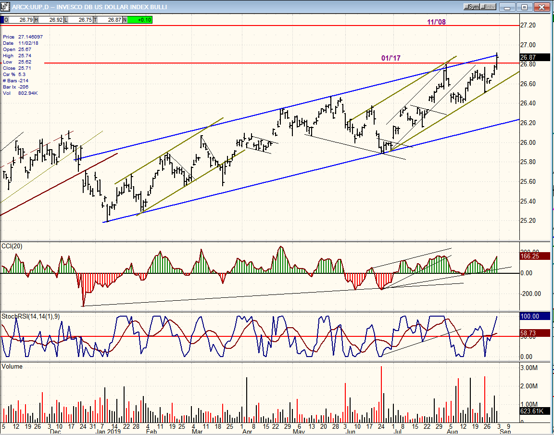Click the StochRSI(14,14(1),9) indicator label
The image size is (554, 435).
tap(30, 317)
